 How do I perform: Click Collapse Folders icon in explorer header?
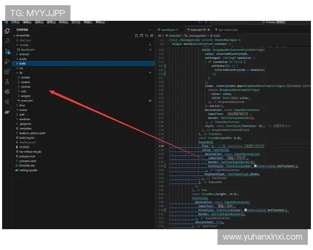[x=153, y=35]
